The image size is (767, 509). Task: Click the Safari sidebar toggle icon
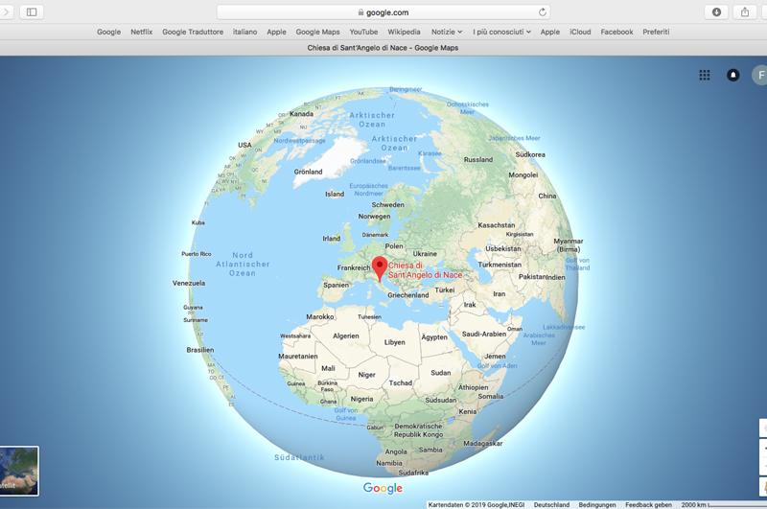[x=32, y=12]
